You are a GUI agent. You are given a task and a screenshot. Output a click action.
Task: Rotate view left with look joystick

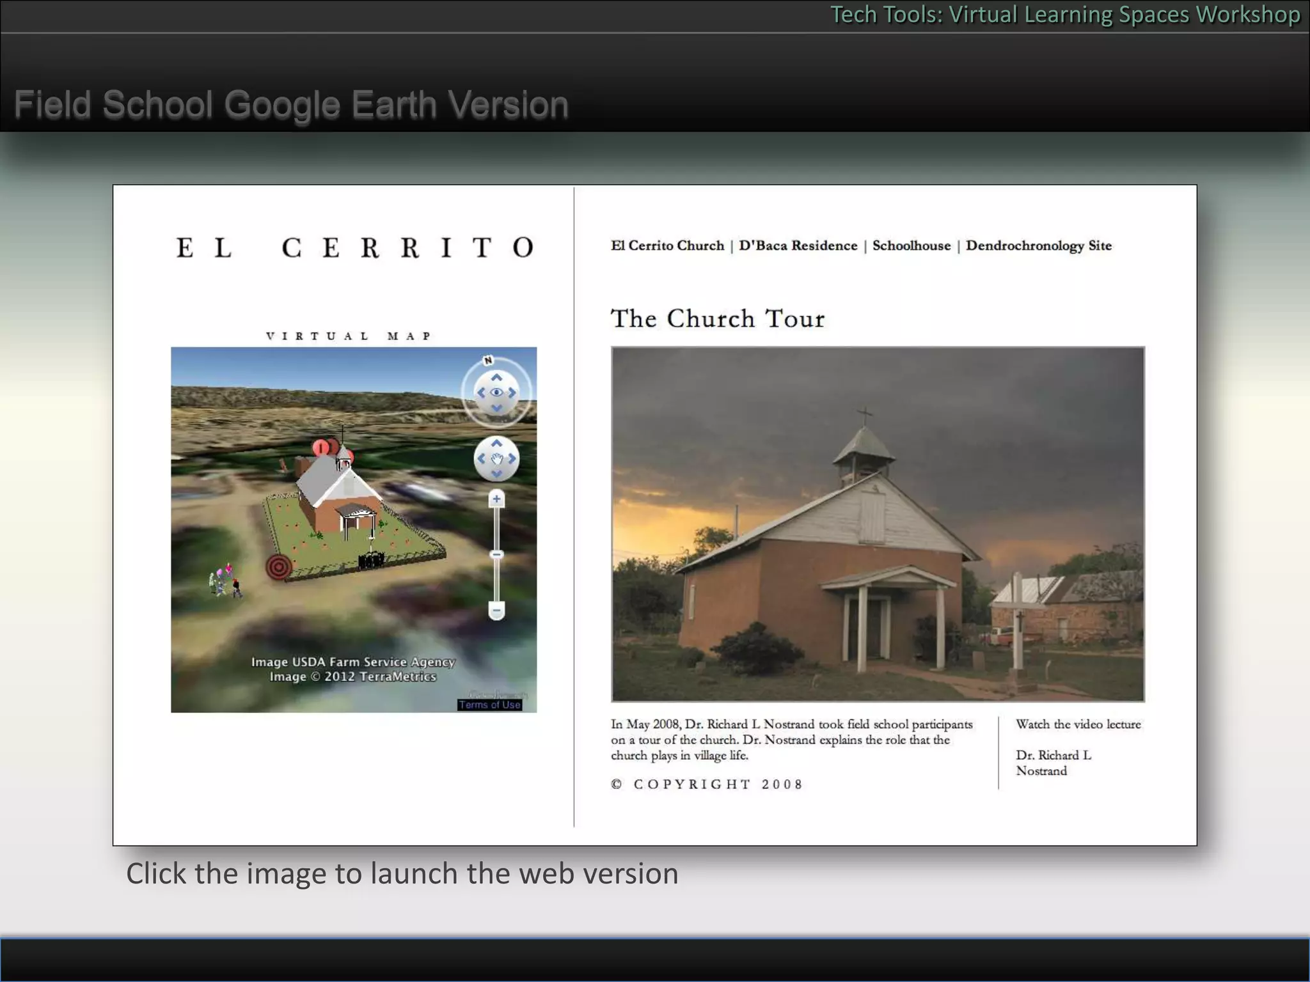point(481,393)
